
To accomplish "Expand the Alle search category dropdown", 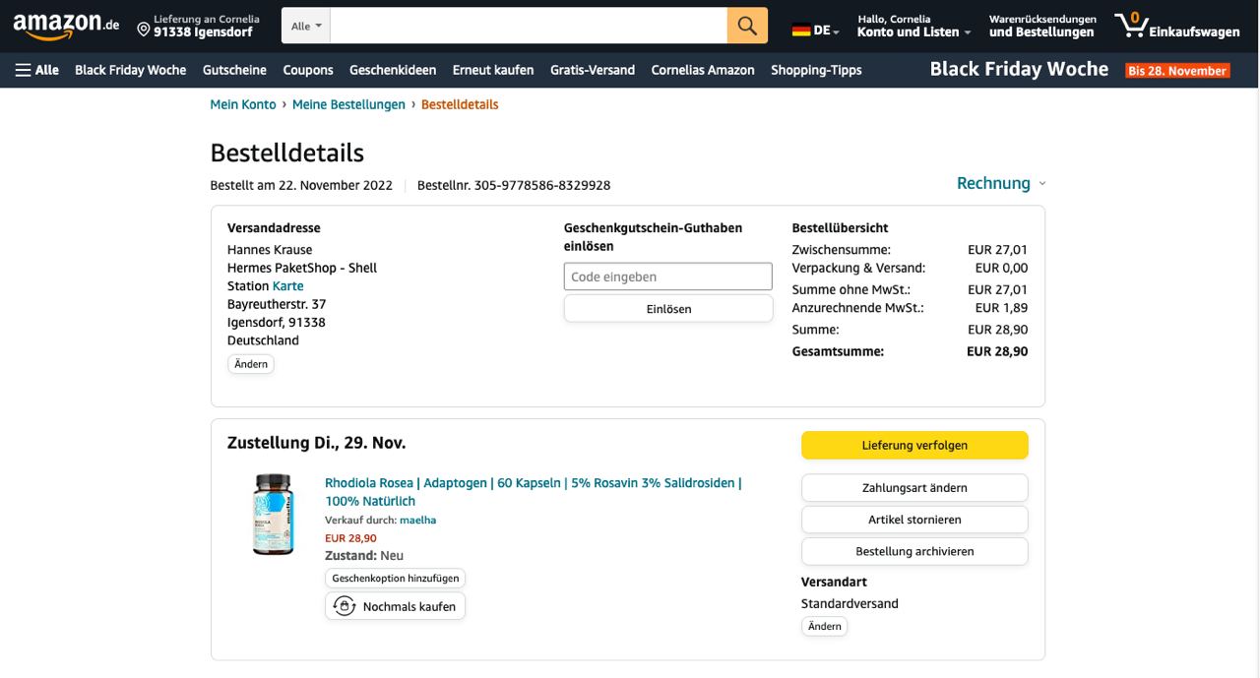I will [306, 26].
